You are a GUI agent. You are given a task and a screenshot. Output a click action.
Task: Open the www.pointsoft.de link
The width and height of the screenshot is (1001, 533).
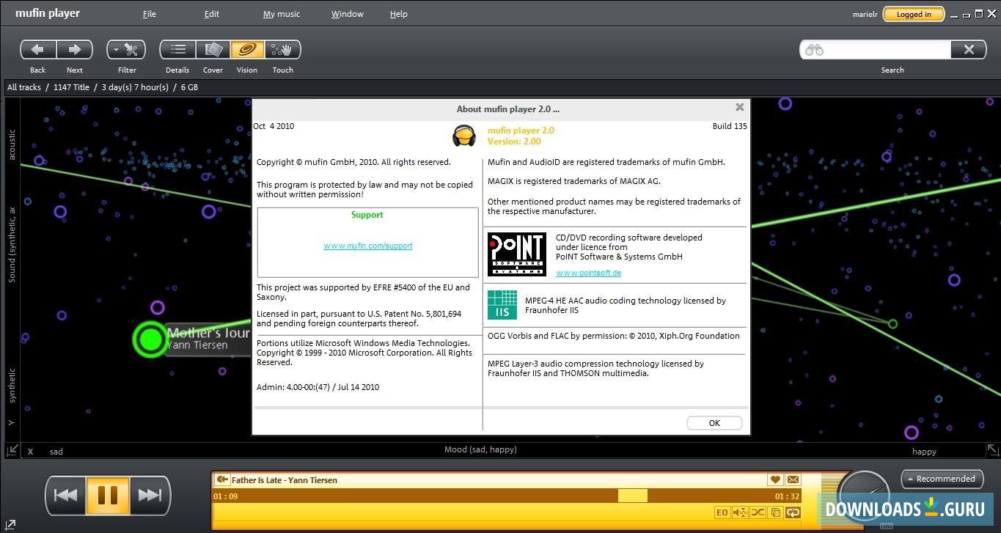(x=588, y=273)
